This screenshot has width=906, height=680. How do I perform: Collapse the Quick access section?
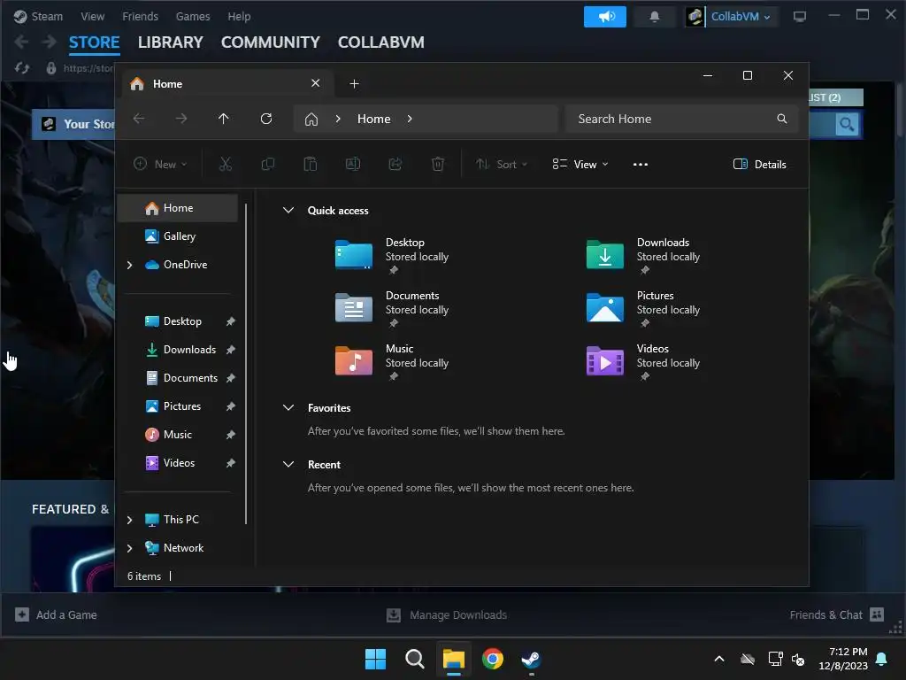[x=288, y=211]
